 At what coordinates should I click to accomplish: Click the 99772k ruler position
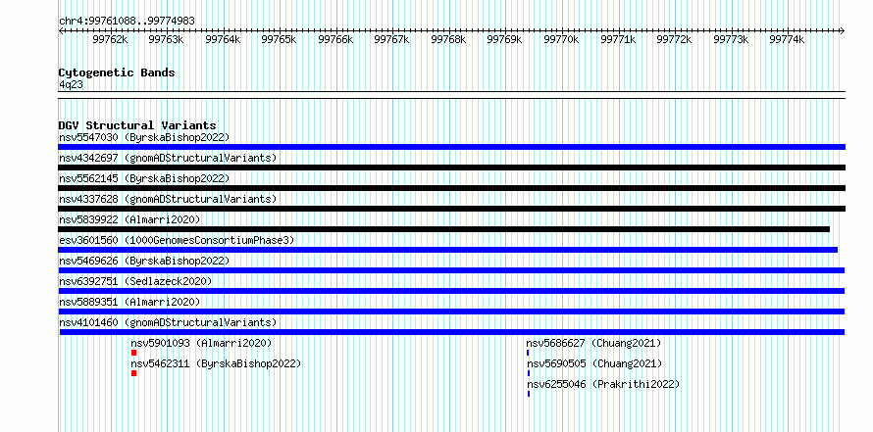674,39
